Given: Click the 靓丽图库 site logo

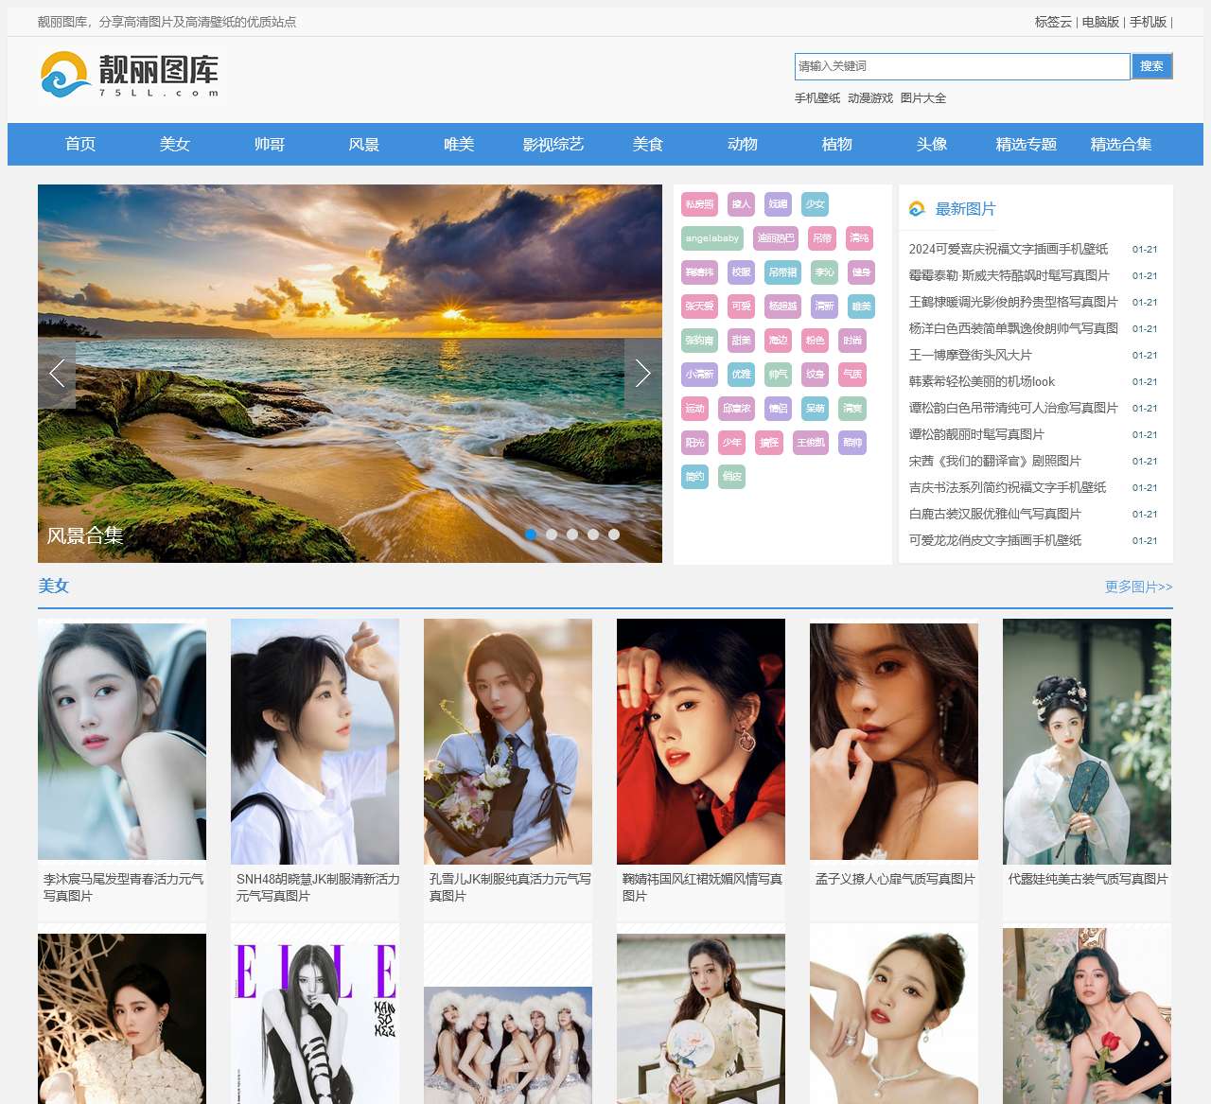Looking at the screenshot, I should click(x=130, y=76).
